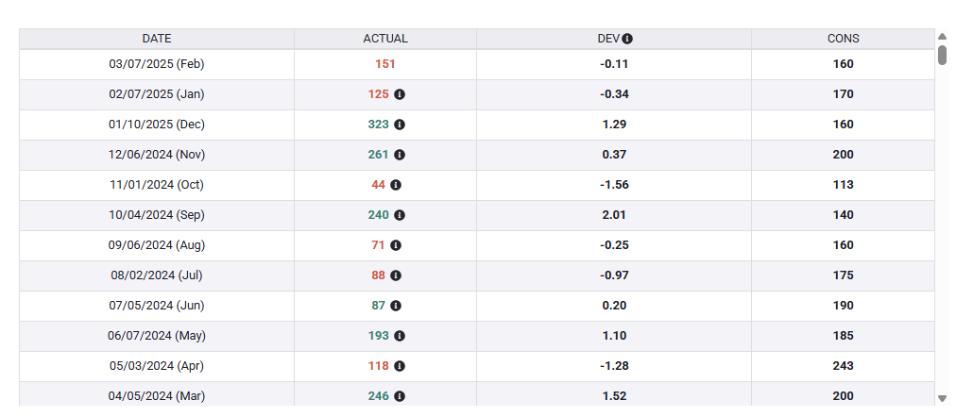Select the 03/07/2025 (Feb) date cell
956x417 pixels.
157,64
